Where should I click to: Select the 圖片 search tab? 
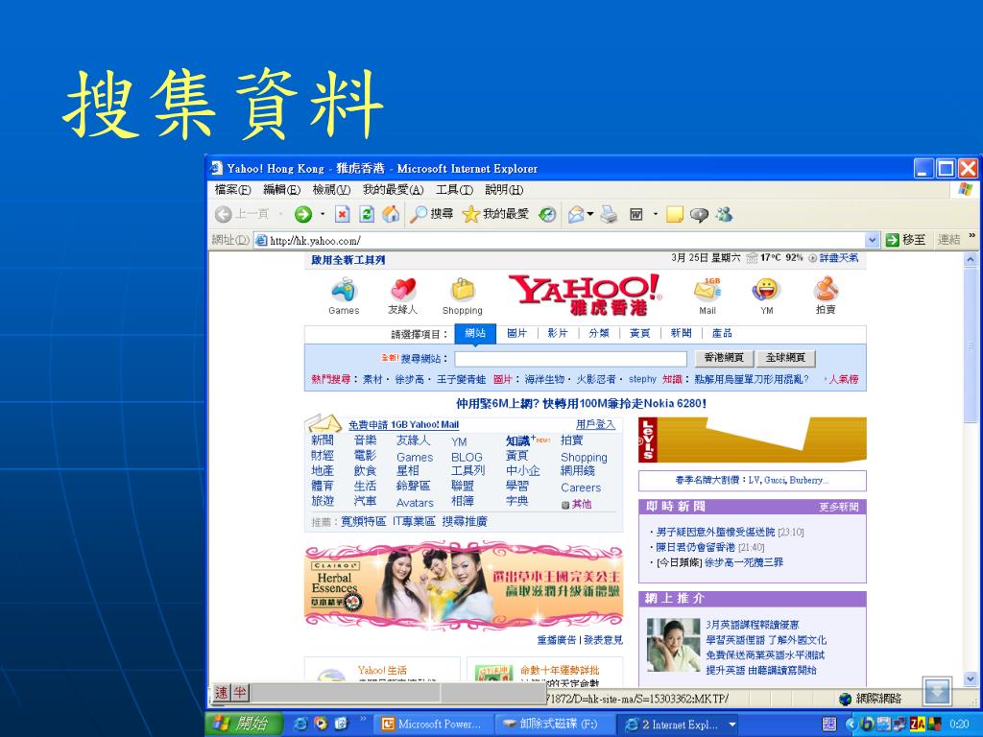pyautogui.click(x=516, y=333)
